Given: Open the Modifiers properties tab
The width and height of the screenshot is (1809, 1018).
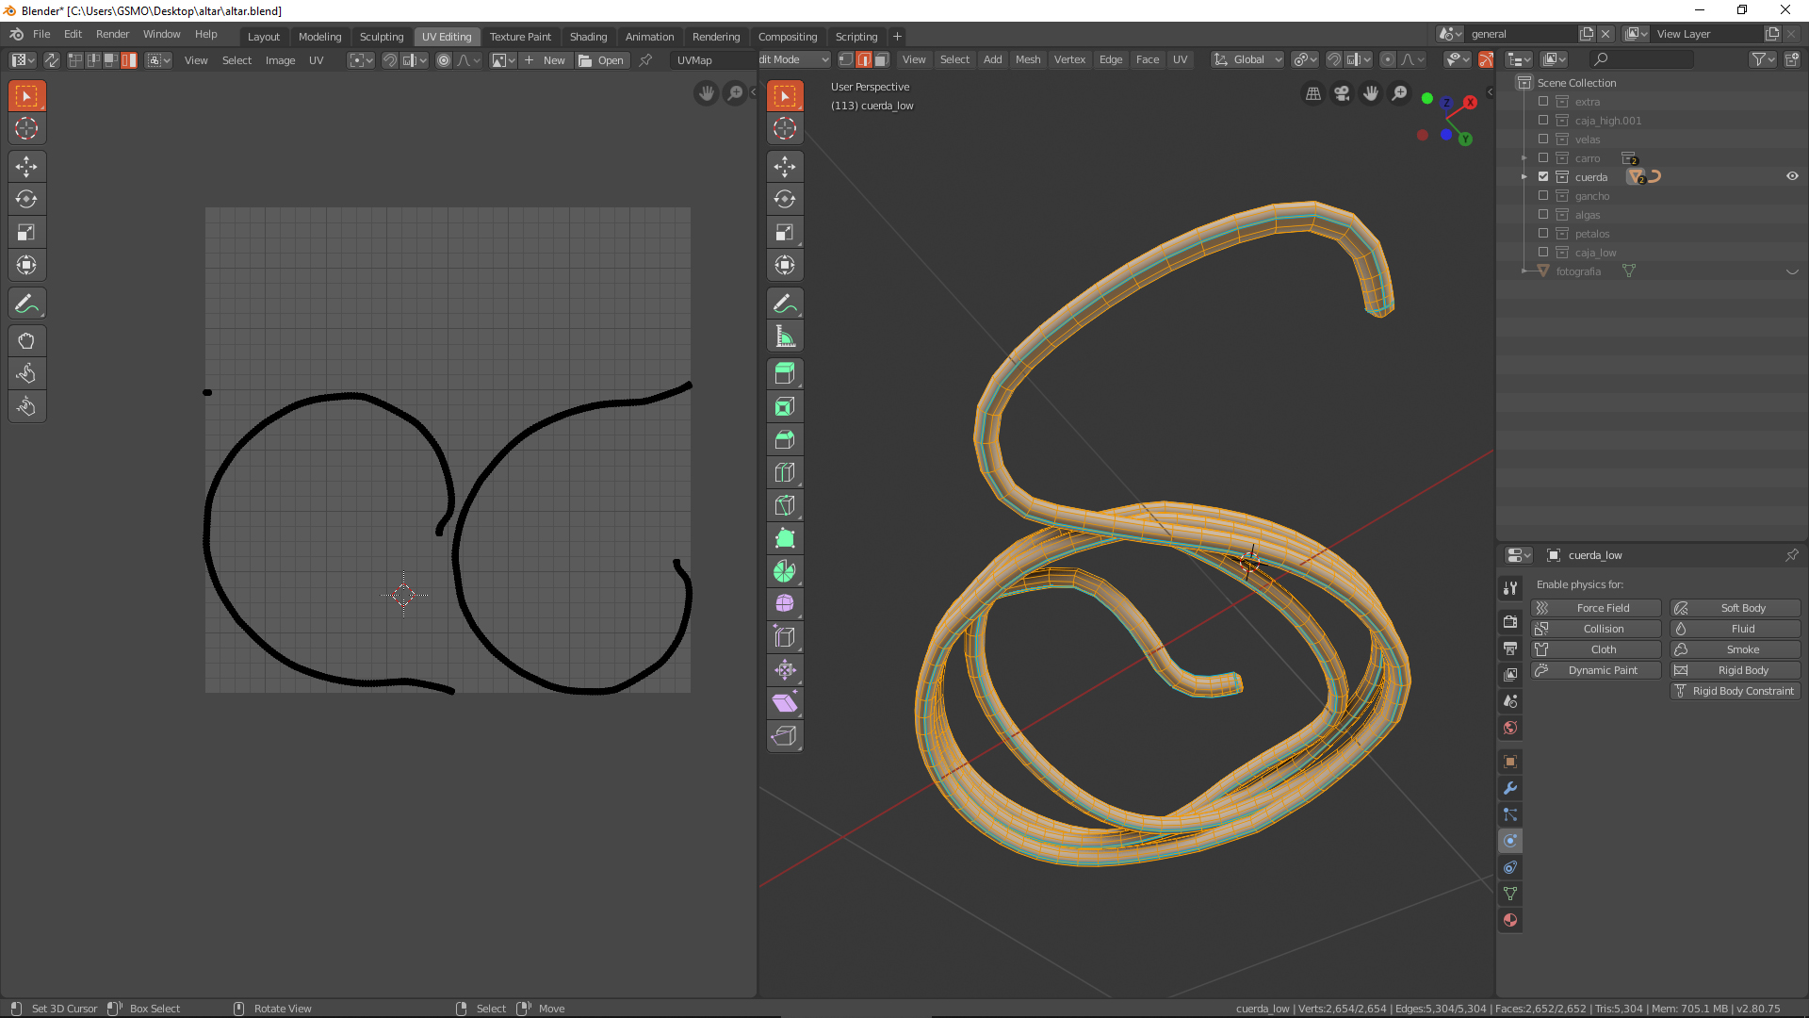Looking at the screenshot, I should coord(1510,788).
